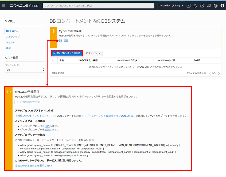
Task: Go to next page in table pagination
Action: pos(219,73)
